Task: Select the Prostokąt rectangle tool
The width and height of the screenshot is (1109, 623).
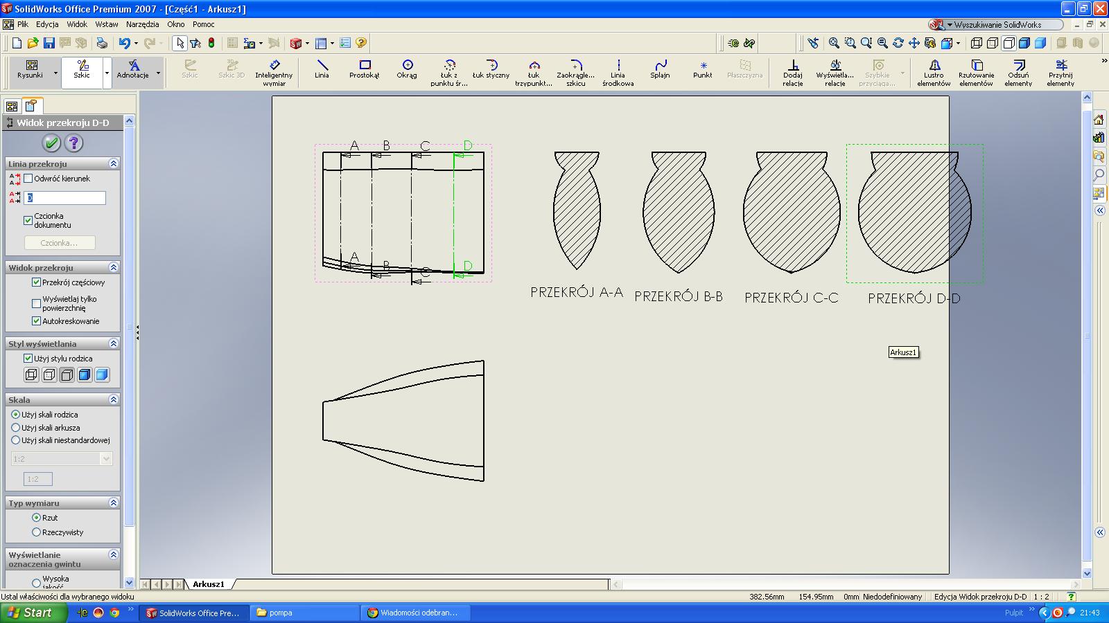Action: click(365, 69)
